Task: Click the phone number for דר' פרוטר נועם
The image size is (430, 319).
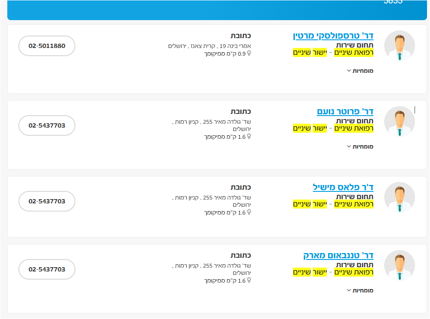Action: coord(47,125)
